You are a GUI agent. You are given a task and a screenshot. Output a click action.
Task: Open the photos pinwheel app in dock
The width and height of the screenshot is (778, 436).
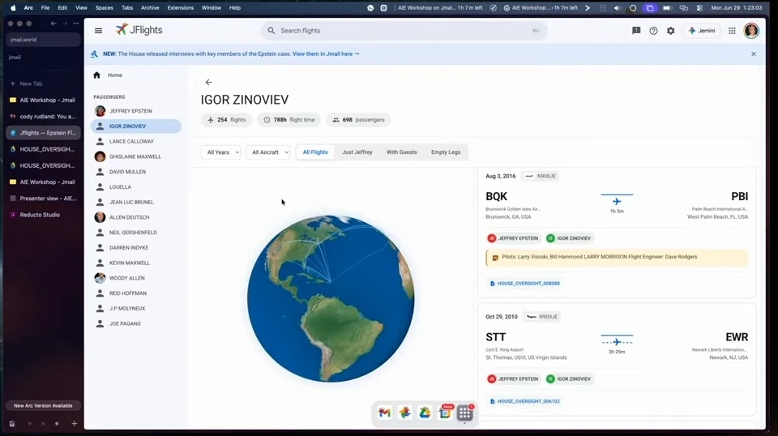[405, 412]
